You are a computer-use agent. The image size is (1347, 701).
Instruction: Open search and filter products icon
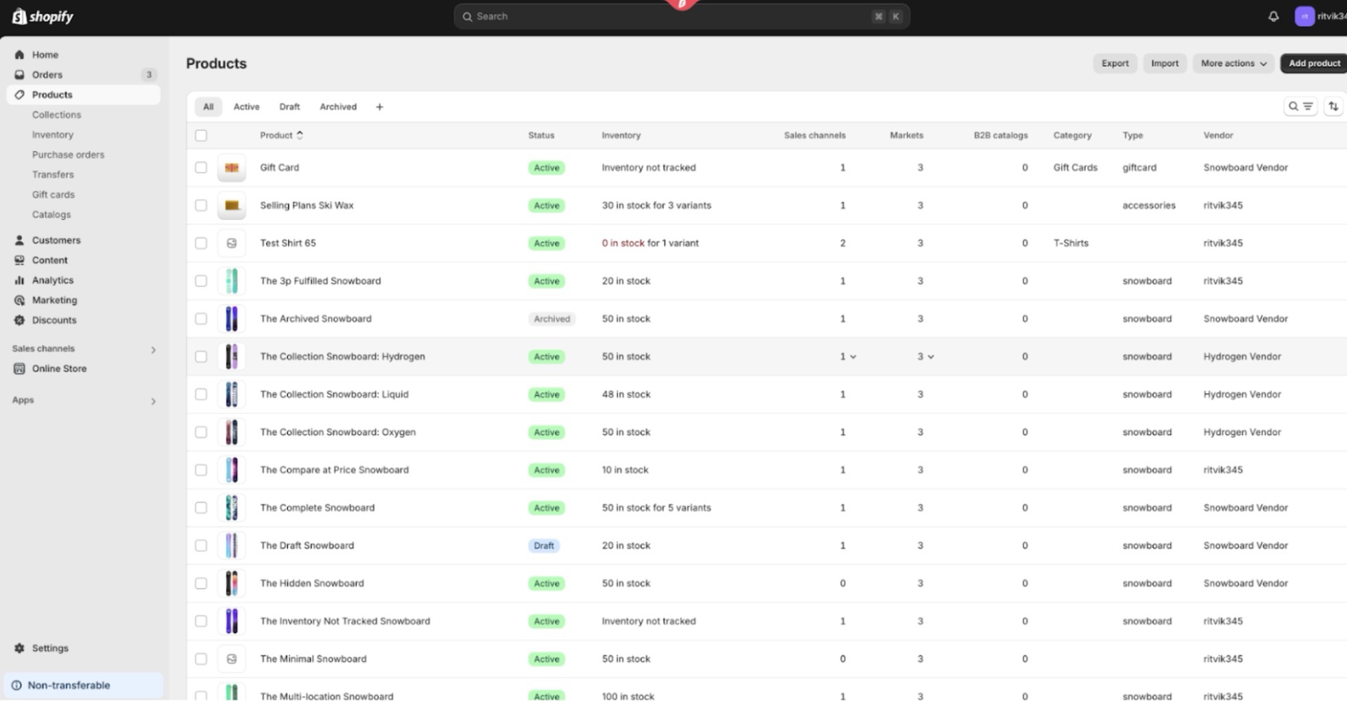pyautogui.click(x=1300, y=106)
